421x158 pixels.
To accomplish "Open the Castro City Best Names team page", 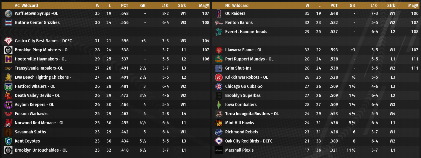I will [x=43, y=41].
